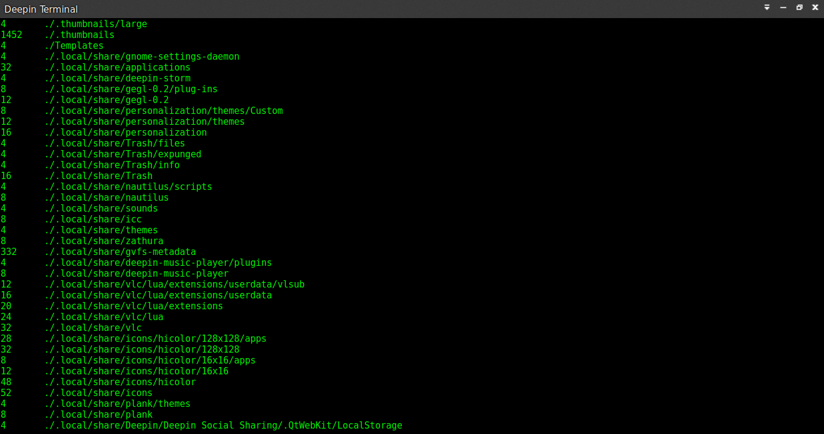Restore the window with the overlapping-squares icon
Image resolution: width=824 pixels, height=434 pixels.
[799, 7]
